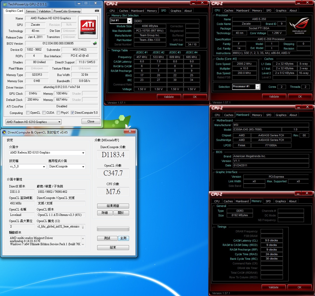Open the graphics card selector dropdown in GPU-Z
The width and height of the screenshot is (315, 296).
pyautogui.click(x=34, y=122)
